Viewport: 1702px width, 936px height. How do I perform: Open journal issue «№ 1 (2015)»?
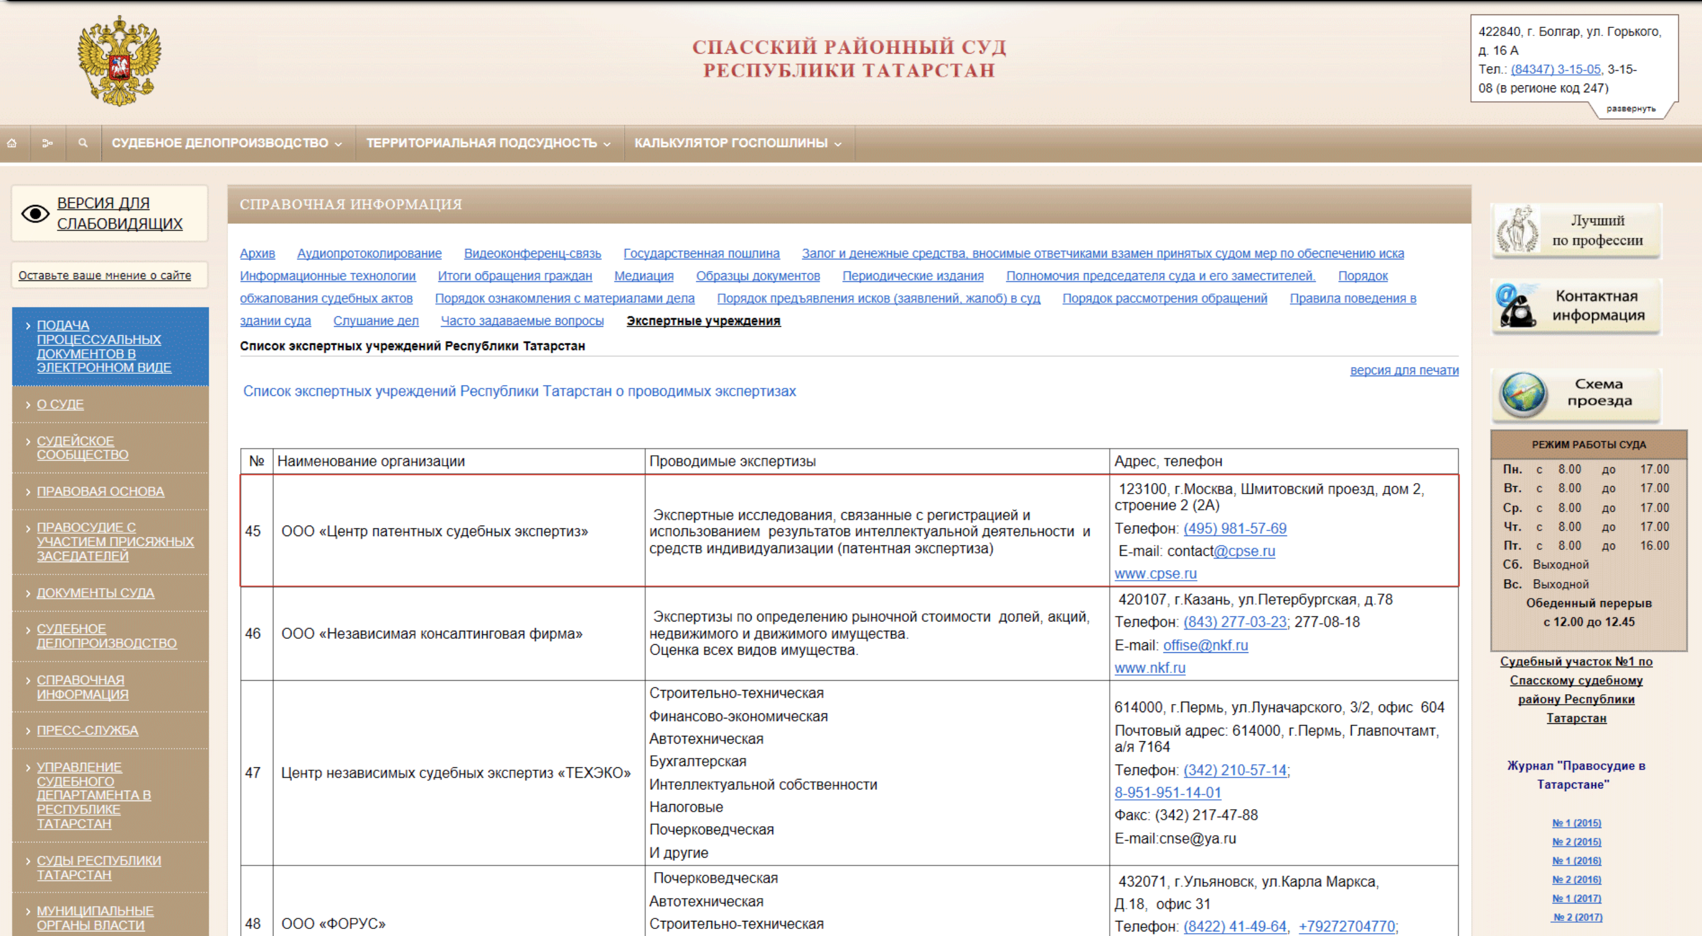[x=1576, y=823]
